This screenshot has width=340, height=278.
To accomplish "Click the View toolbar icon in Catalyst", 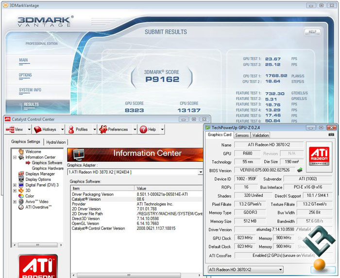I will pos(10,129).
